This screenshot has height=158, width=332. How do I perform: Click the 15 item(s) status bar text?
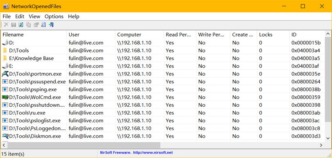[13, 153]
